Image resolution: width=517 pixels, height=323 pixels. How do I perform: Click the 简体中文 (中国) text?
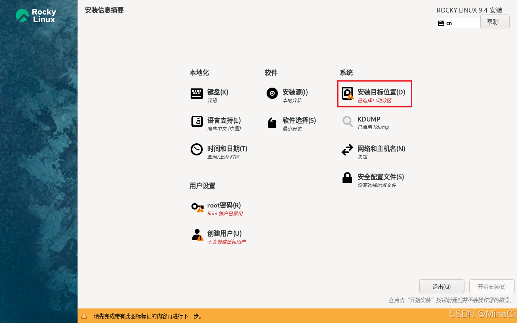224,129
